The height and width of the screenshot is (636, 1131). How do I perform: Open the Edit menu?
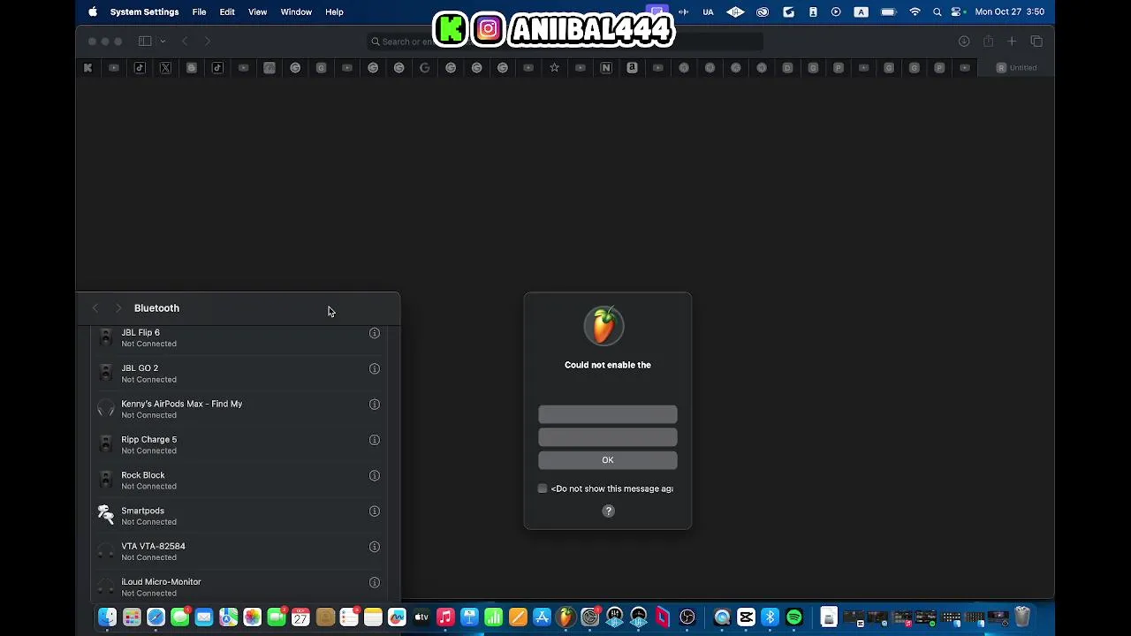[227, 12]
